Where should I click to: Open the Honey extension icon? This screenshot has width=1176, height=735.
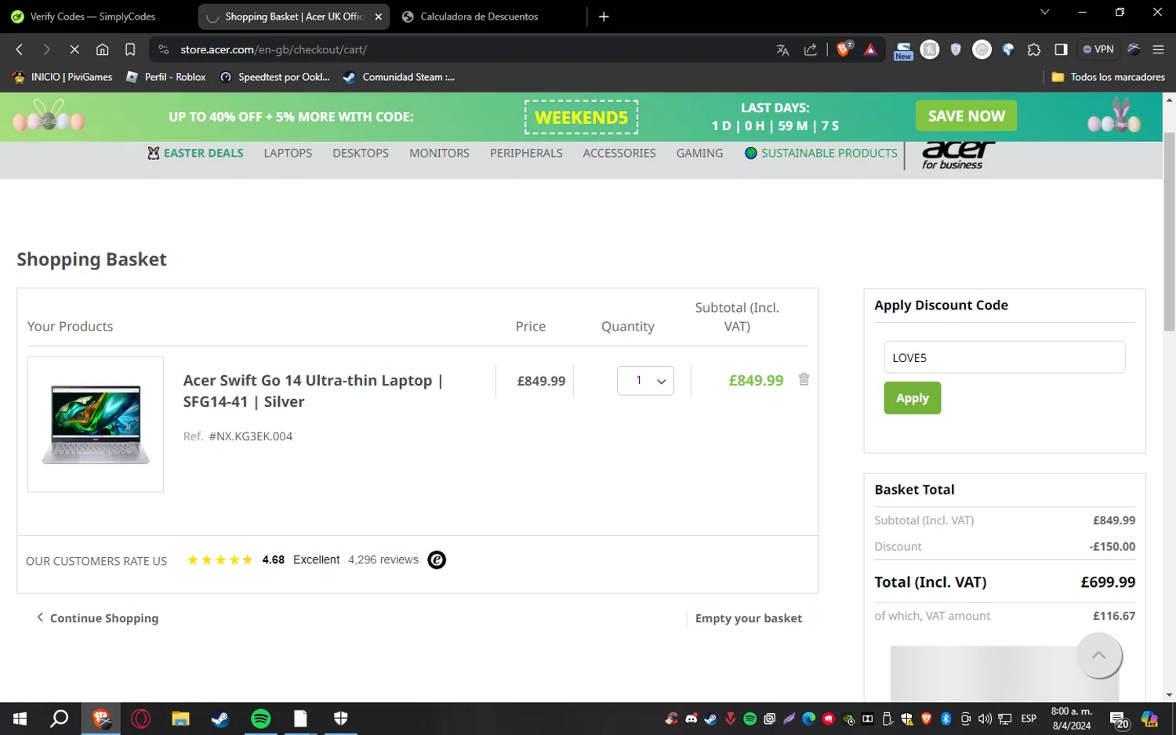[x=930, y=49]
